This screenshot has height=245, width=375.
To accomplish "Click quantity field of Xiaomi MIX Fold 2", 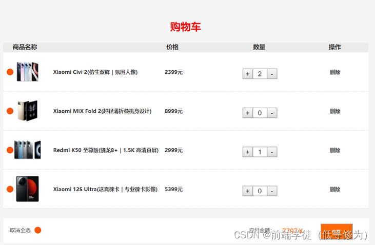I will click(260, 113).
